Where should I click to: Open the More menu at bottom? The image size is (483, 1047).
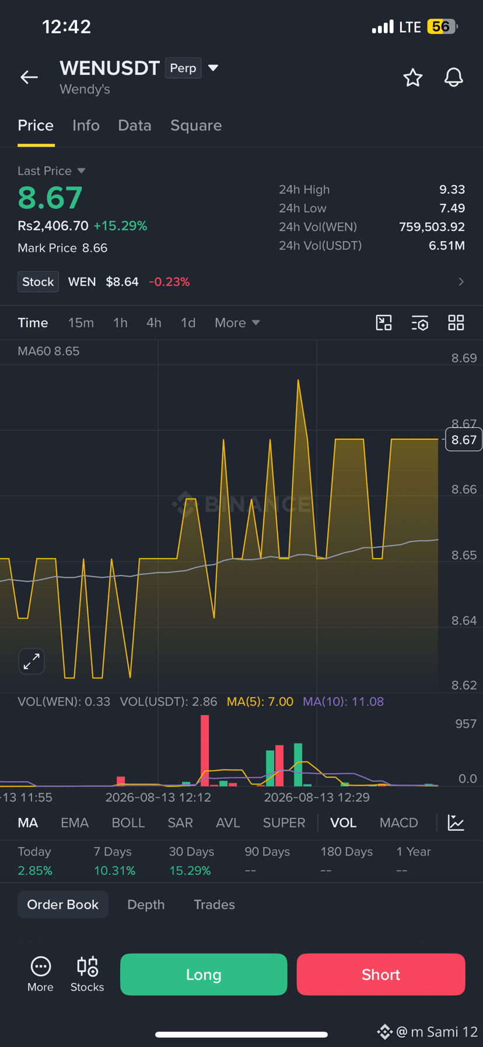pyautogui.click(x=40, y=975)
